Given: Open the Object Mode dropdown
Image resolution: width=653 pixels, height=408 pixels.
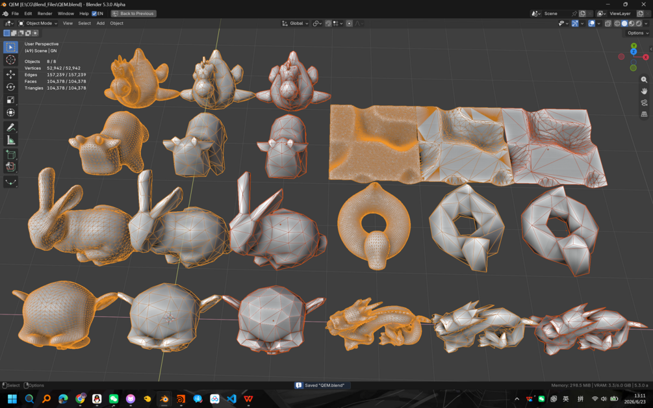Looking at the screenshot, I should [x=38, y=23].
